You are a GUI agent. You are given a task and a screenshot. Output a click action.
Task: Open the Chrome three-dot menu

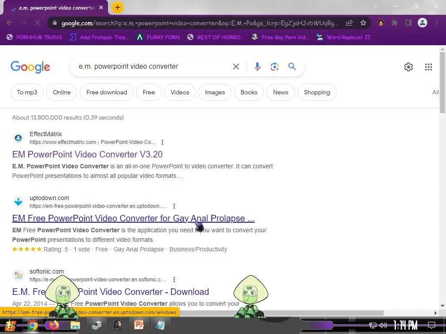click(x=436, y=23)
